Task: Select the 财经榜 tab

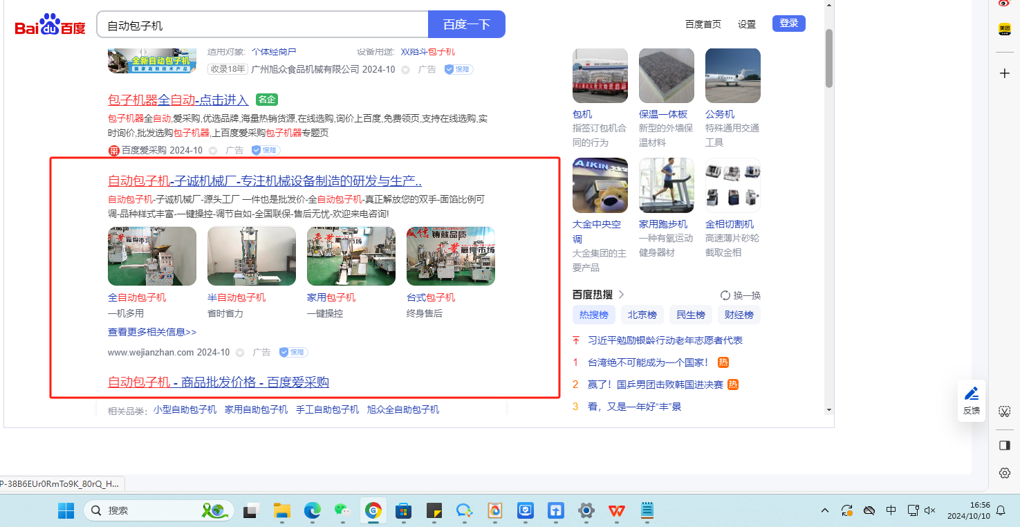Action: point(739,315)
